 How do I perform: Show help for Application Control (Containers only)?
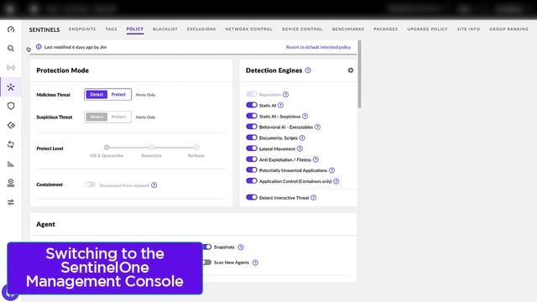[x=336, y=181]
